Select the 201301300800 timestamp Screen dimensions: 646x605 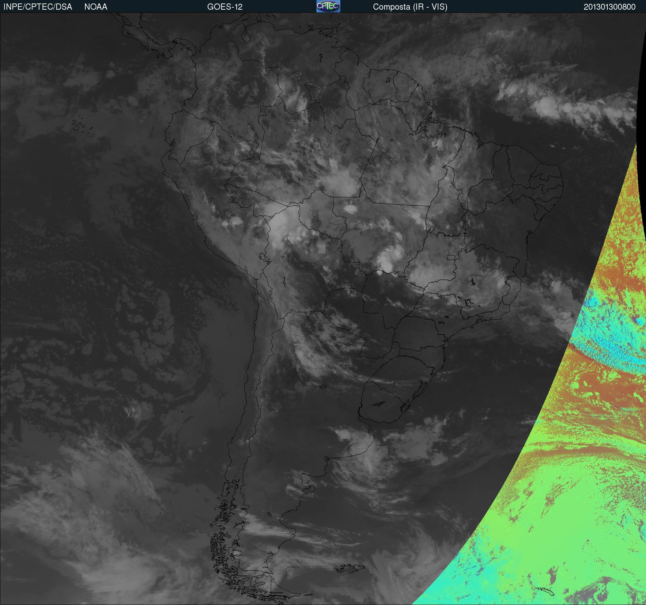pyautogui.click(x=610, y=7)
